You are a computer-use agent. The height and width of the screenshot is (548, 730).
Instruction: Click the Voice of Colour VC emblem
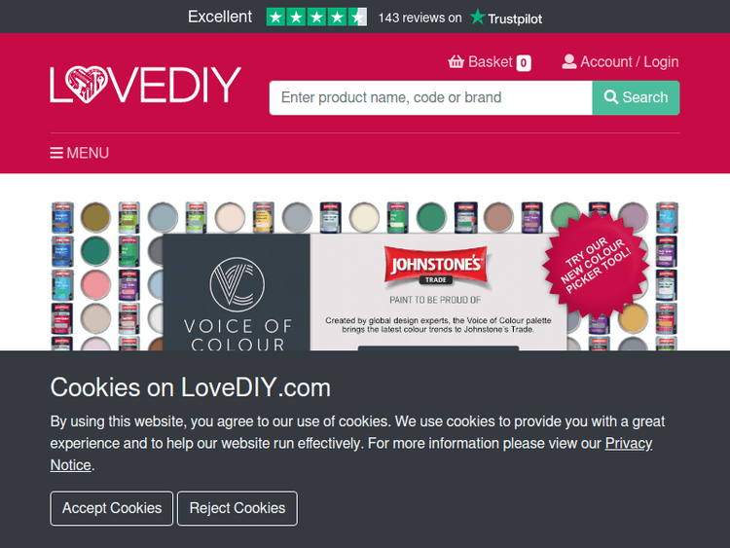click(x=237, y=284)
